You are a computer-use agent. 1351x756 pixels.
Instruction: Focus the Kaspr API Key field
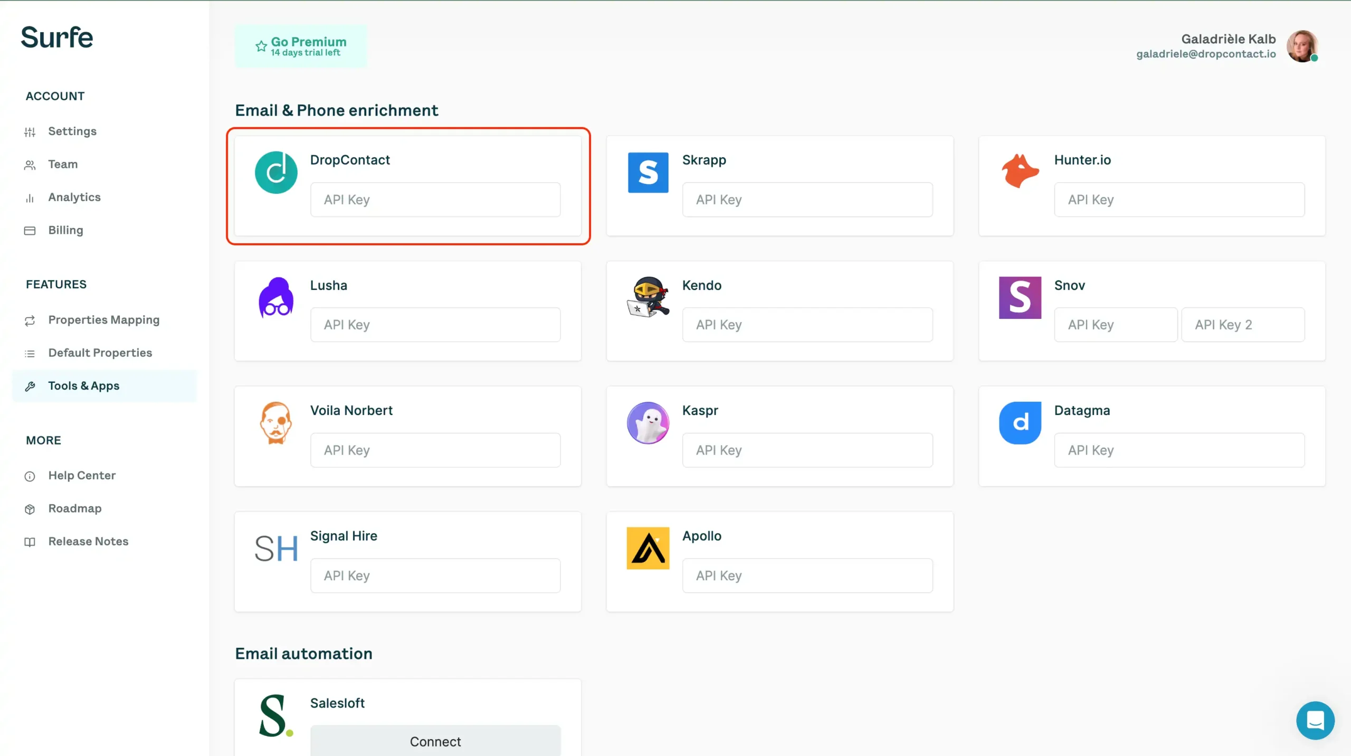coord(807,450)
